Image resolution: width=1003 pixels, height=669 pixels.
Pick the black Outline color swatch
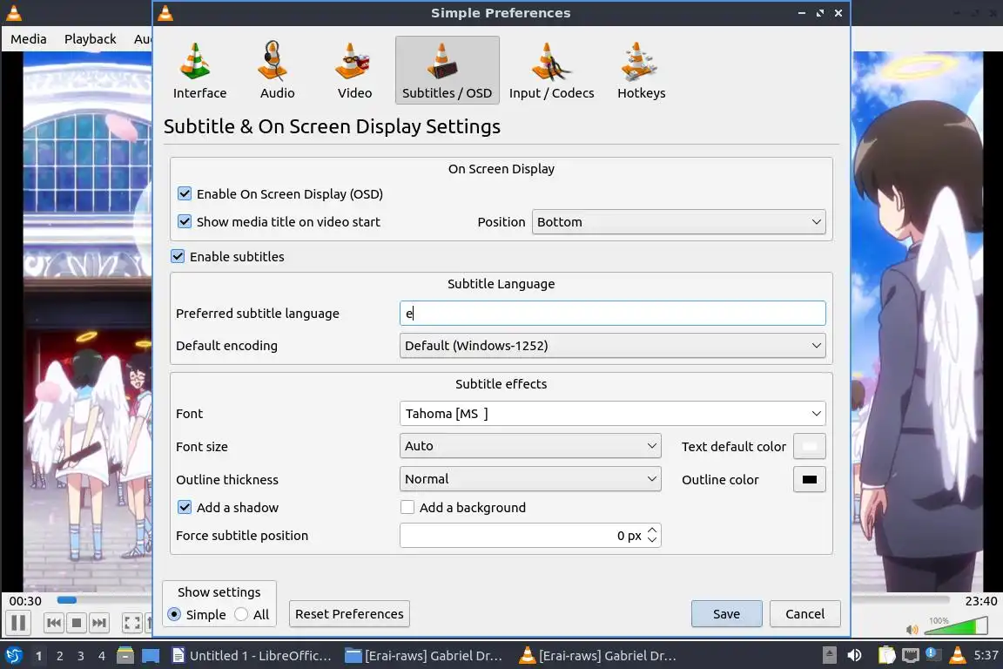click(x=809, y=479)
